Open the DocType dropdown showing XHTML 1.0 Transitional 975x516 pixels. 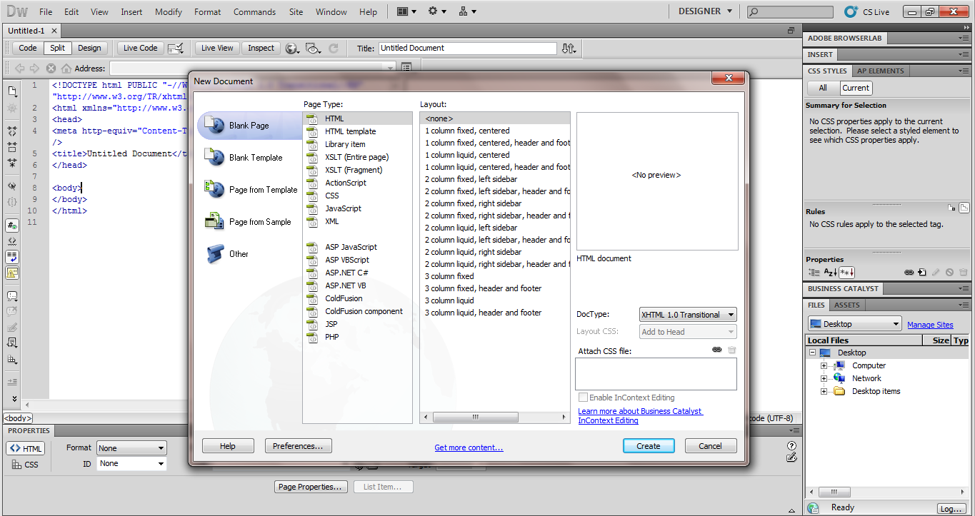pos(688,315)
